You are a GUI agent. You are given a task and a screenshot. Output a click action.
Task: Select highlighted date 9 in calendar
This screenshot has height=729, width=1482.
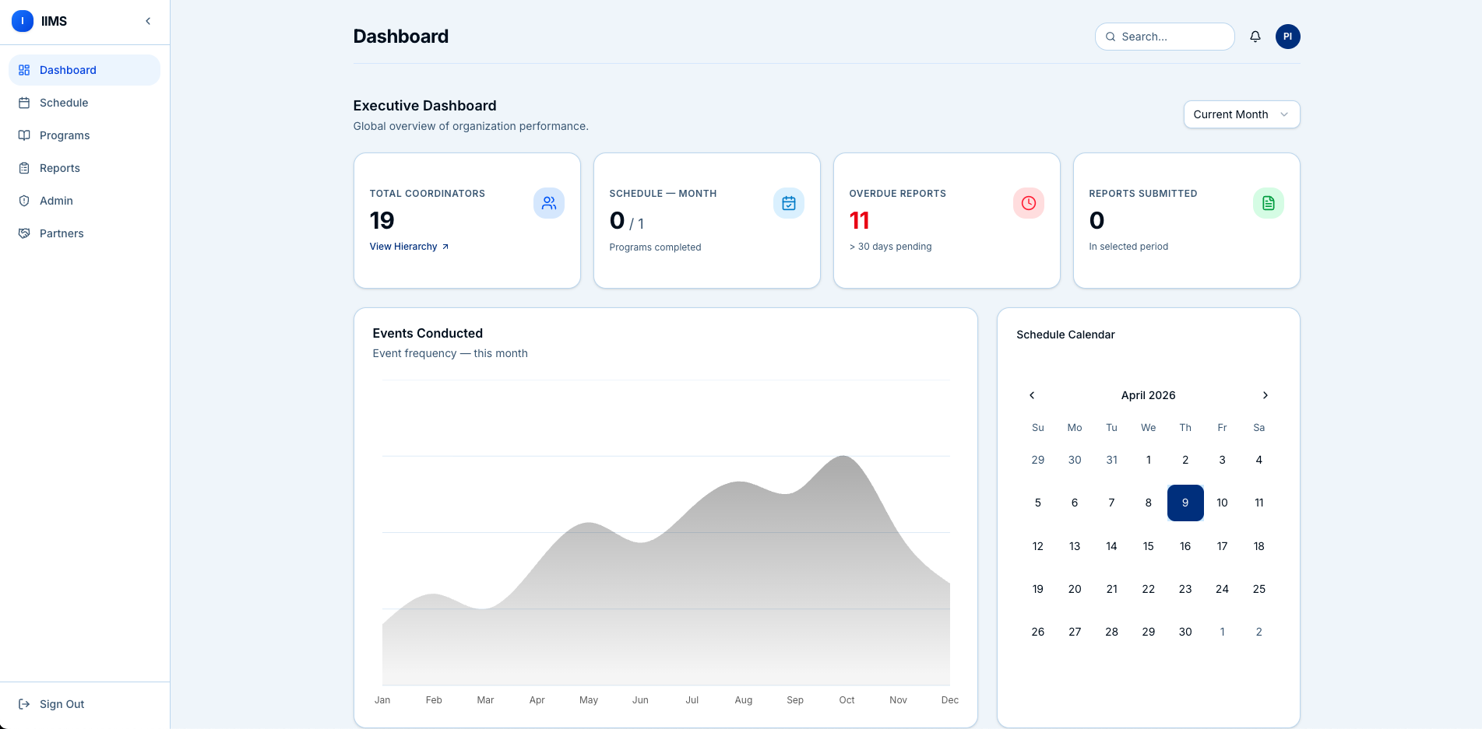tap(1185, 503)
